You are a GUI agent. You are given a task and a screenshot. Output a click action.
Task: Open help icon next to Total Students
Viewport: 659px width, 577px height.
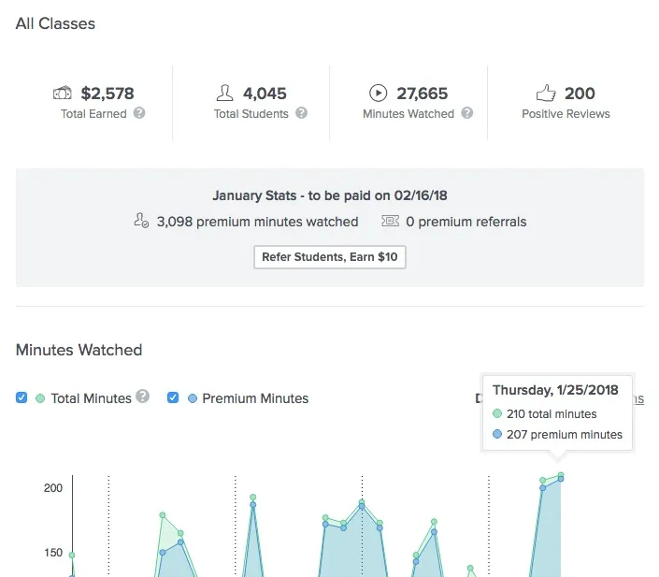(x=301, y=113)
